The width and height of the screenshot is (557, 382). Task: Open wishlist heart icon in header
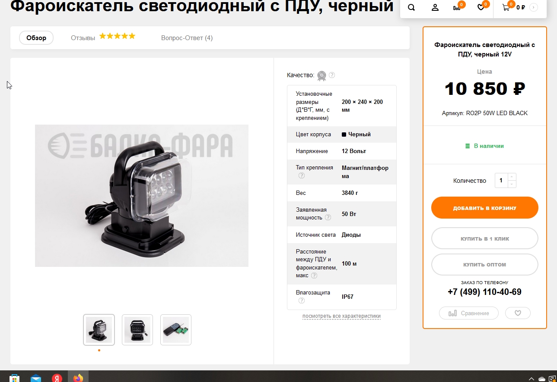pos(481,7)
